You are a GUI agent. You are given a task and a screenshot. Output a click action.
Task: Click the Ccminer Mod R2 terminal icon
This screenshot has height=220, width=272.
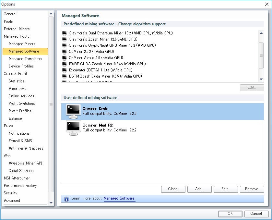pyautogui.click(x=73, y=128)
